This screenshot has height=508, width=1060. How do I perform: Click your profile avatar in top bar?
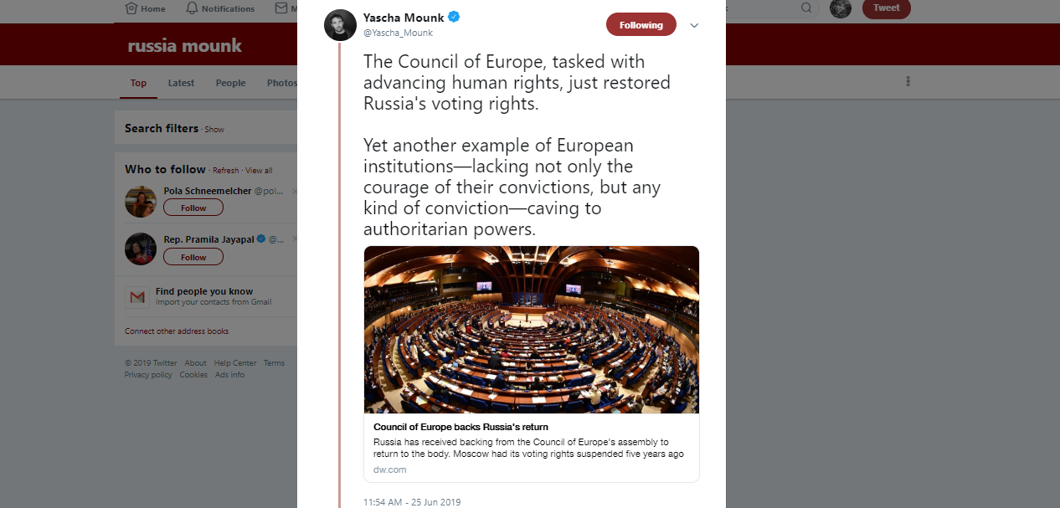841,8
